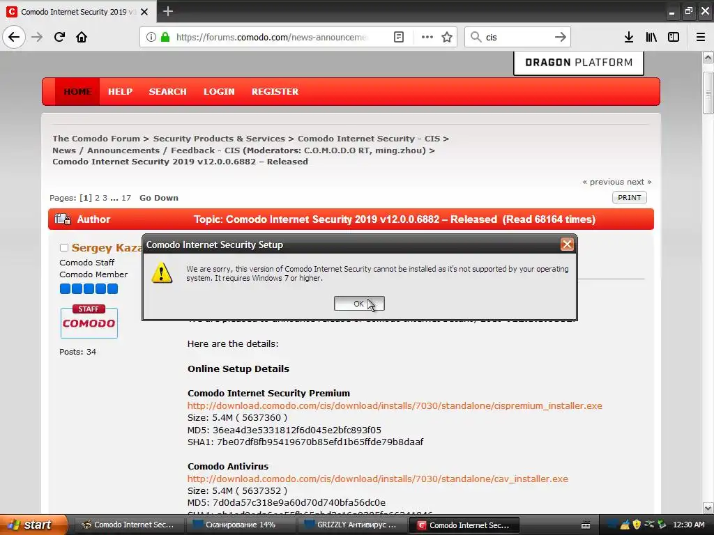Switch to GRIZZLY Антивирус taskbar window
Screen dimensions: 714x535
352,525
